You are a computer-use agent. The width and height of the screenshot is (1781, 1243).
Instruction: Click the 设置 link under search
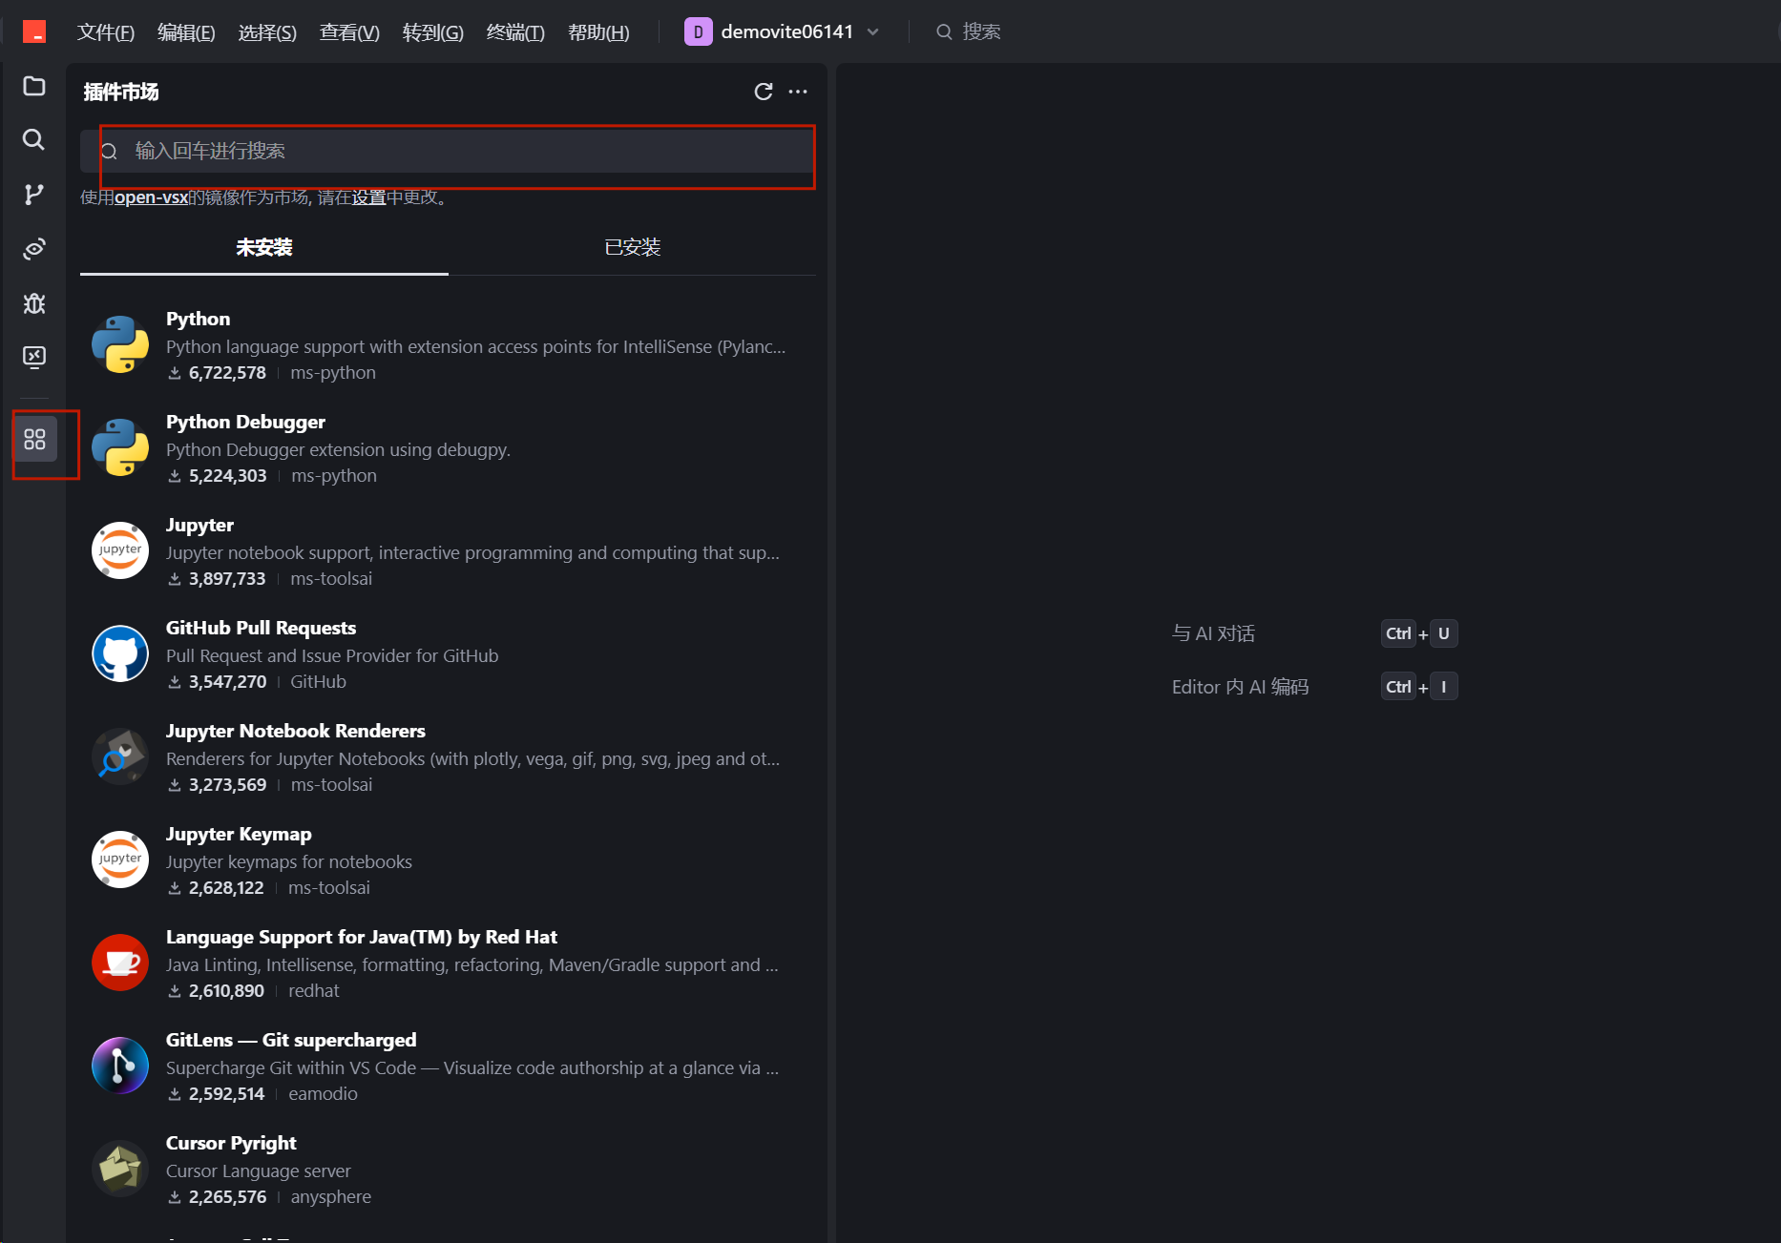(368, 197)
